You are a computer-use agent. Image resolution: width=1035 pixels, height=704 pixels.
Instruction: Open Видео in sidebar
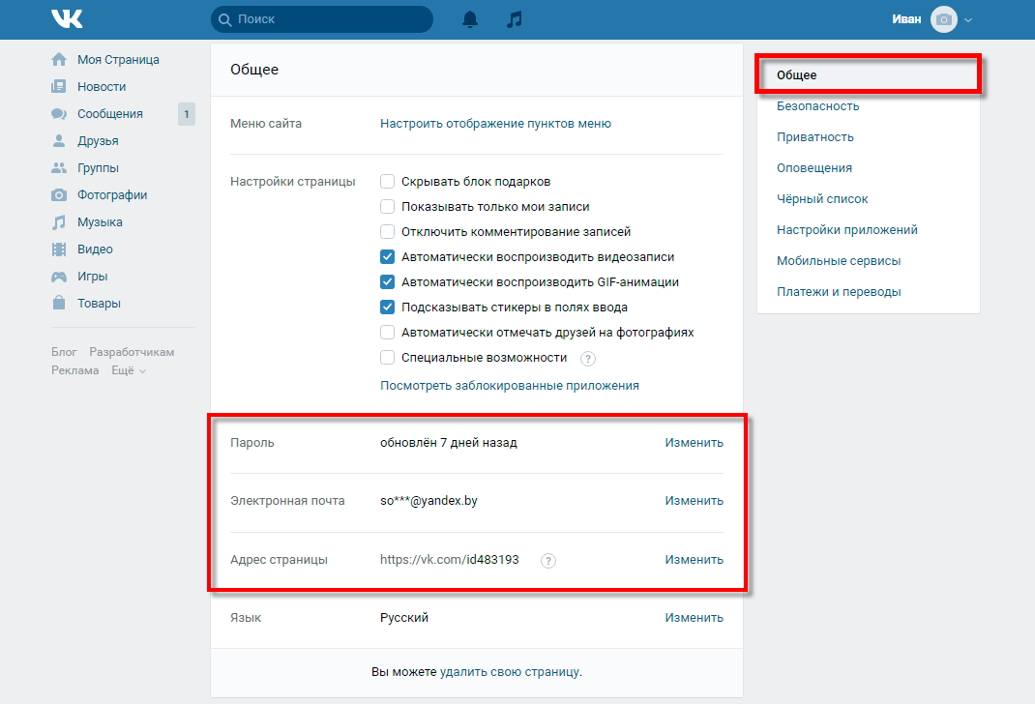(x=95, y=249)
